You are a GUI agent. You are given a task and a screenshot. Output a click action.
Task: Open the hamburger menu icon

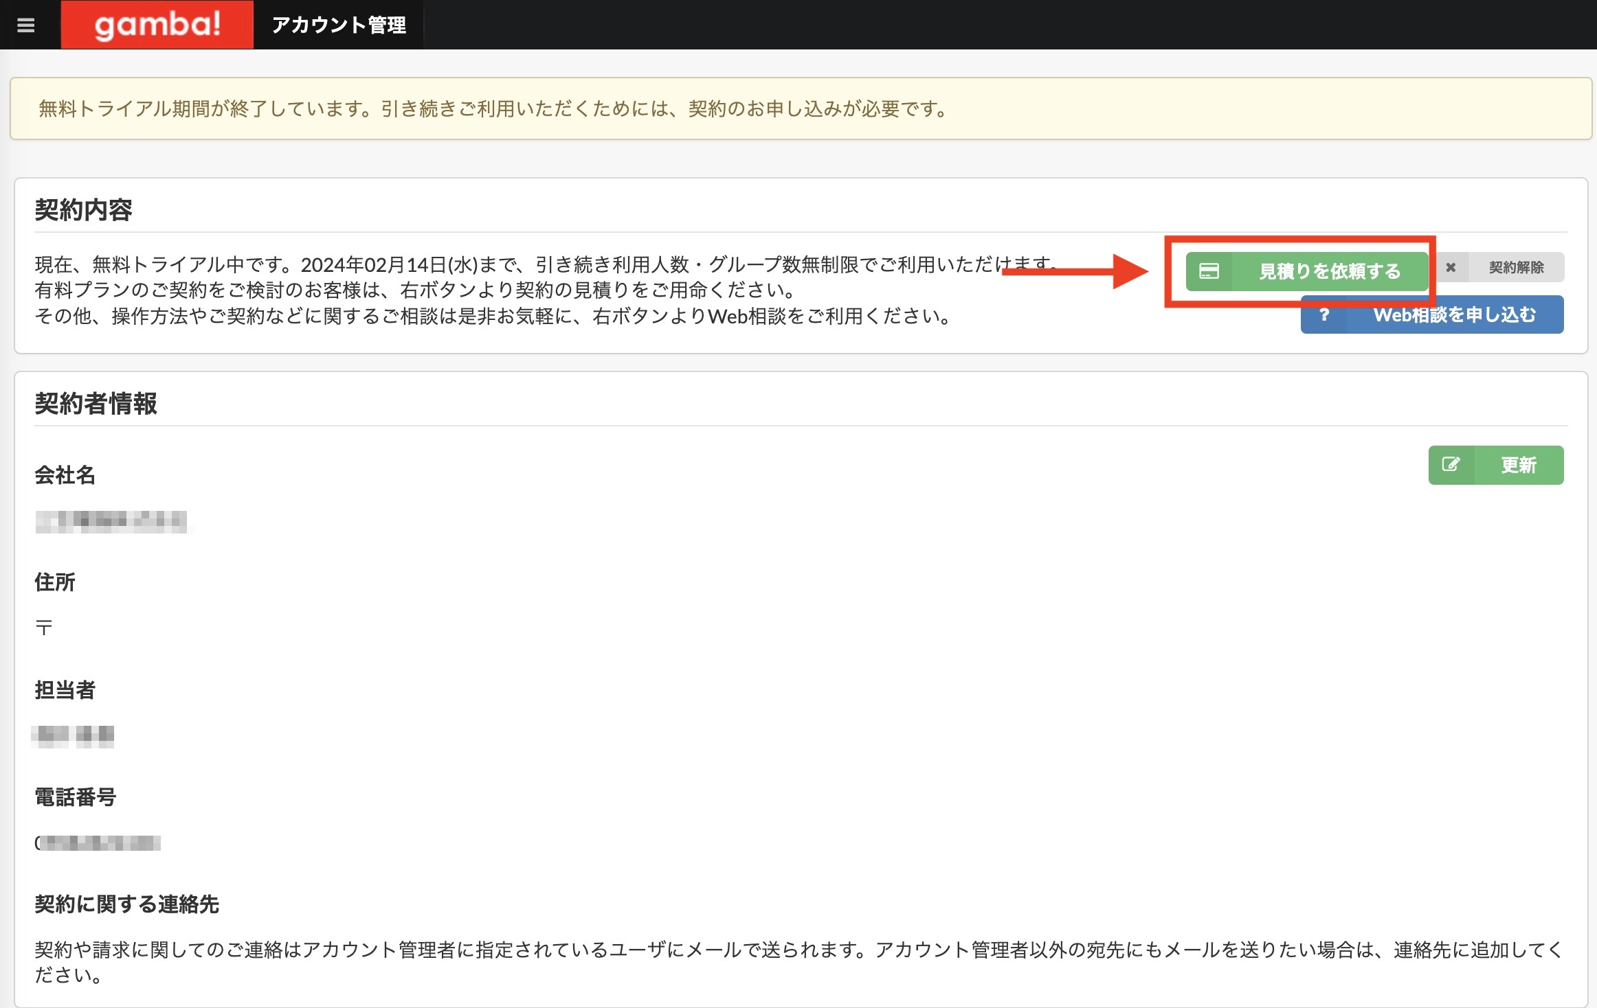(x=26, y=25)
